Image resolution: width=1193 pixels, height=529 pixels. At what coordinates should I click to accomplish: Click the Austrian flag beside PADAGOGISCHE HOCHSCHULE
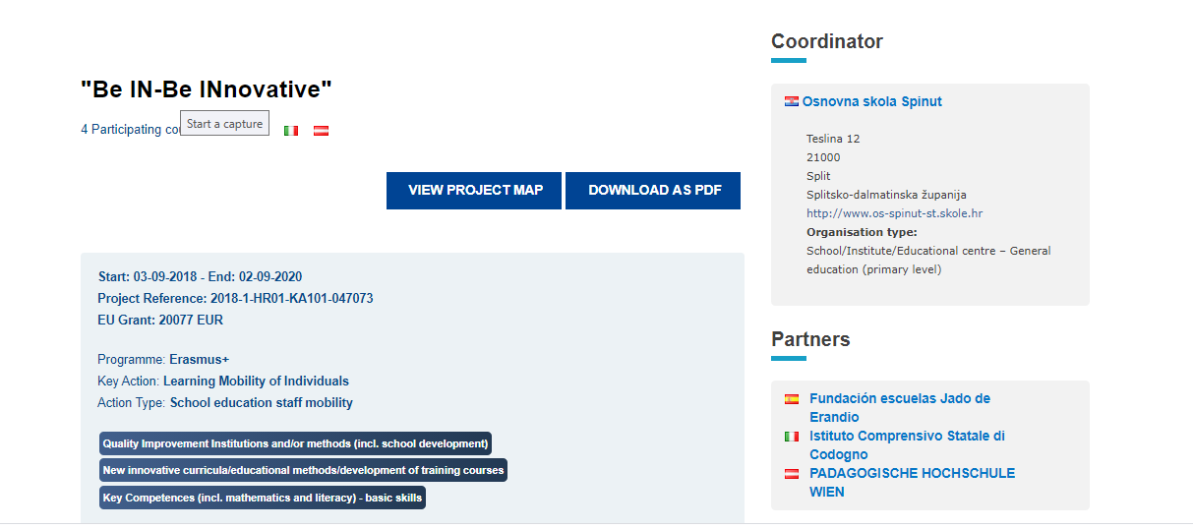click(x=792, y=474)
